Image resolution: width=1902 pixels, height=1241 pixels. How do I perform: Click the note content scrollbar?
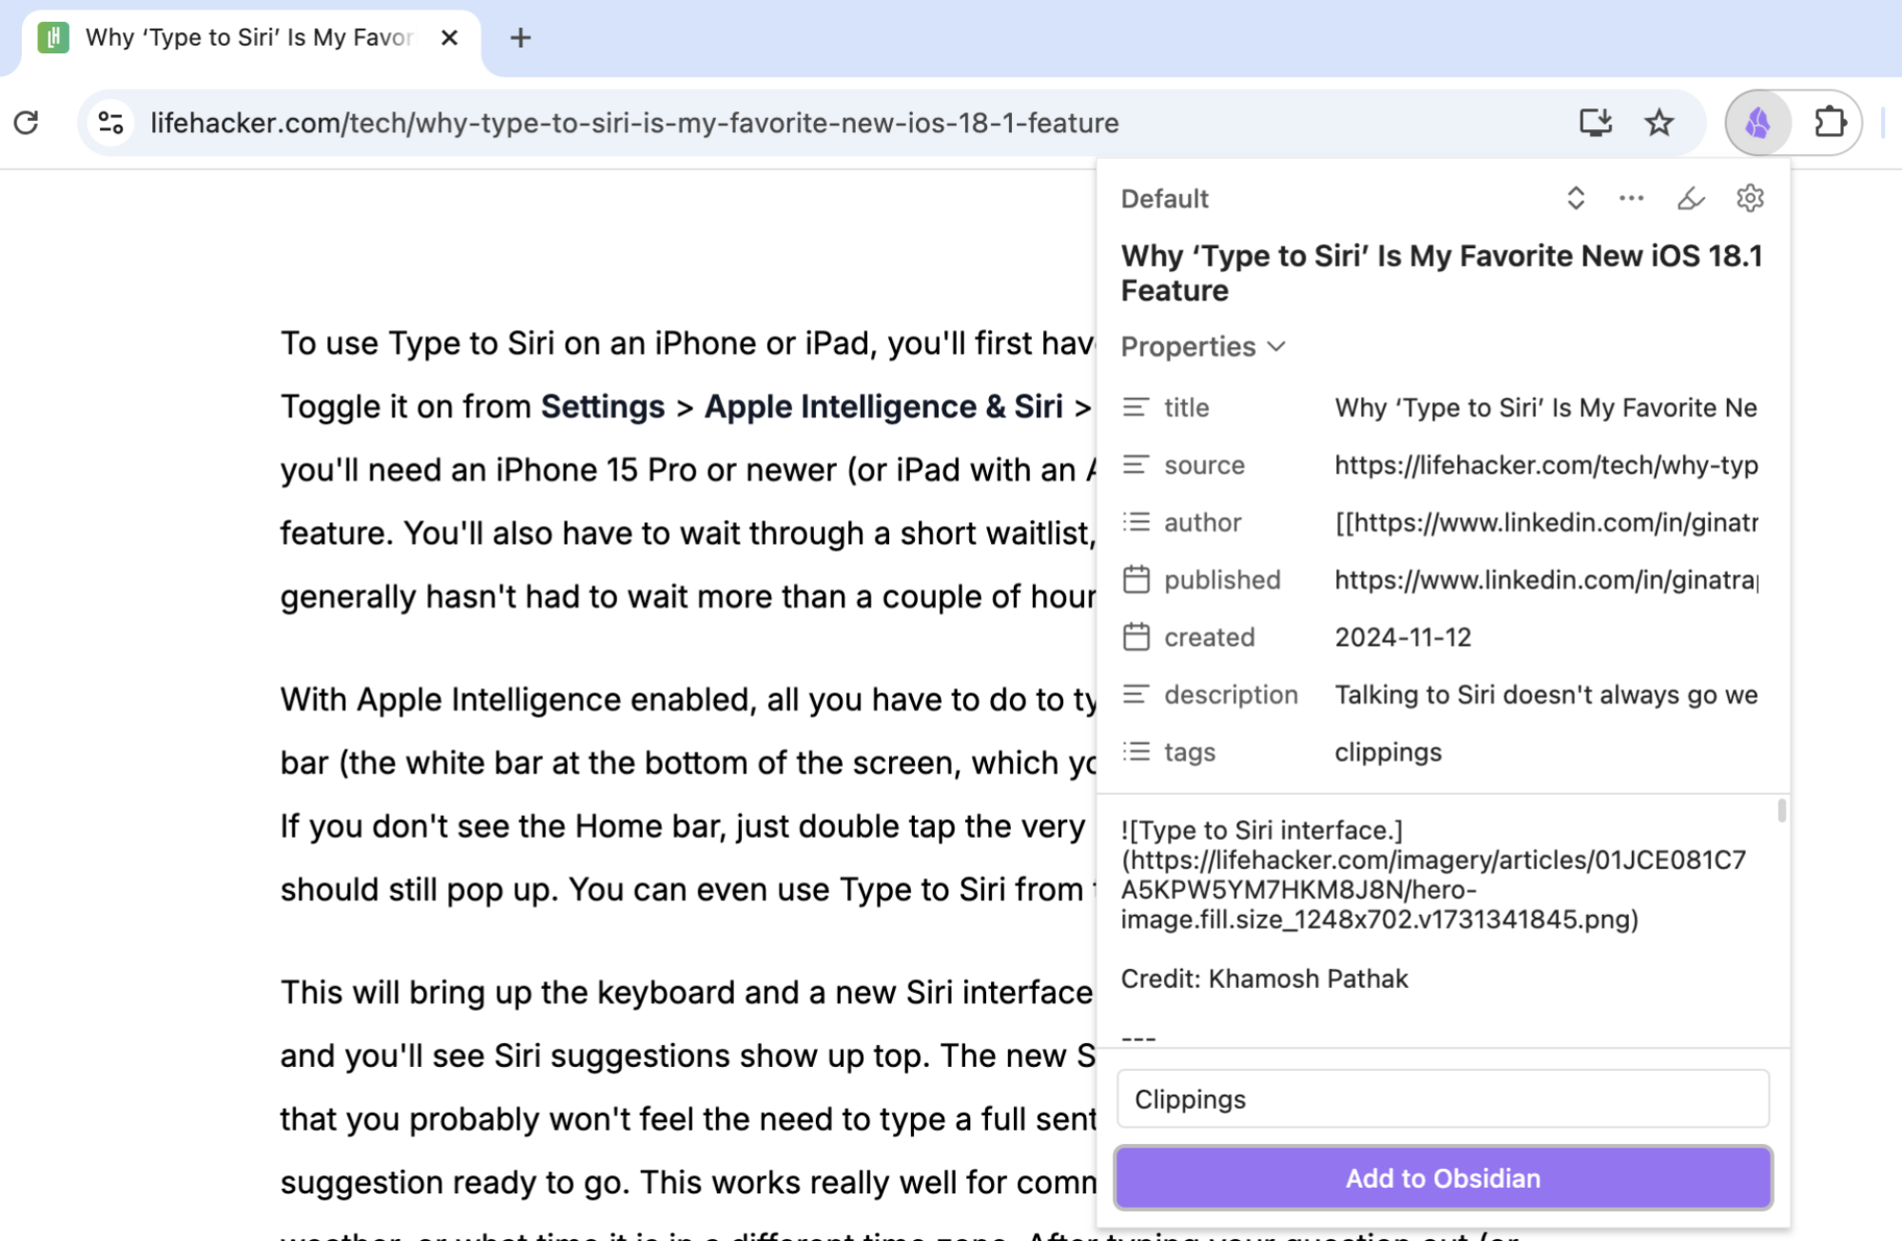pyautogui.click(x=1781, y=810)
